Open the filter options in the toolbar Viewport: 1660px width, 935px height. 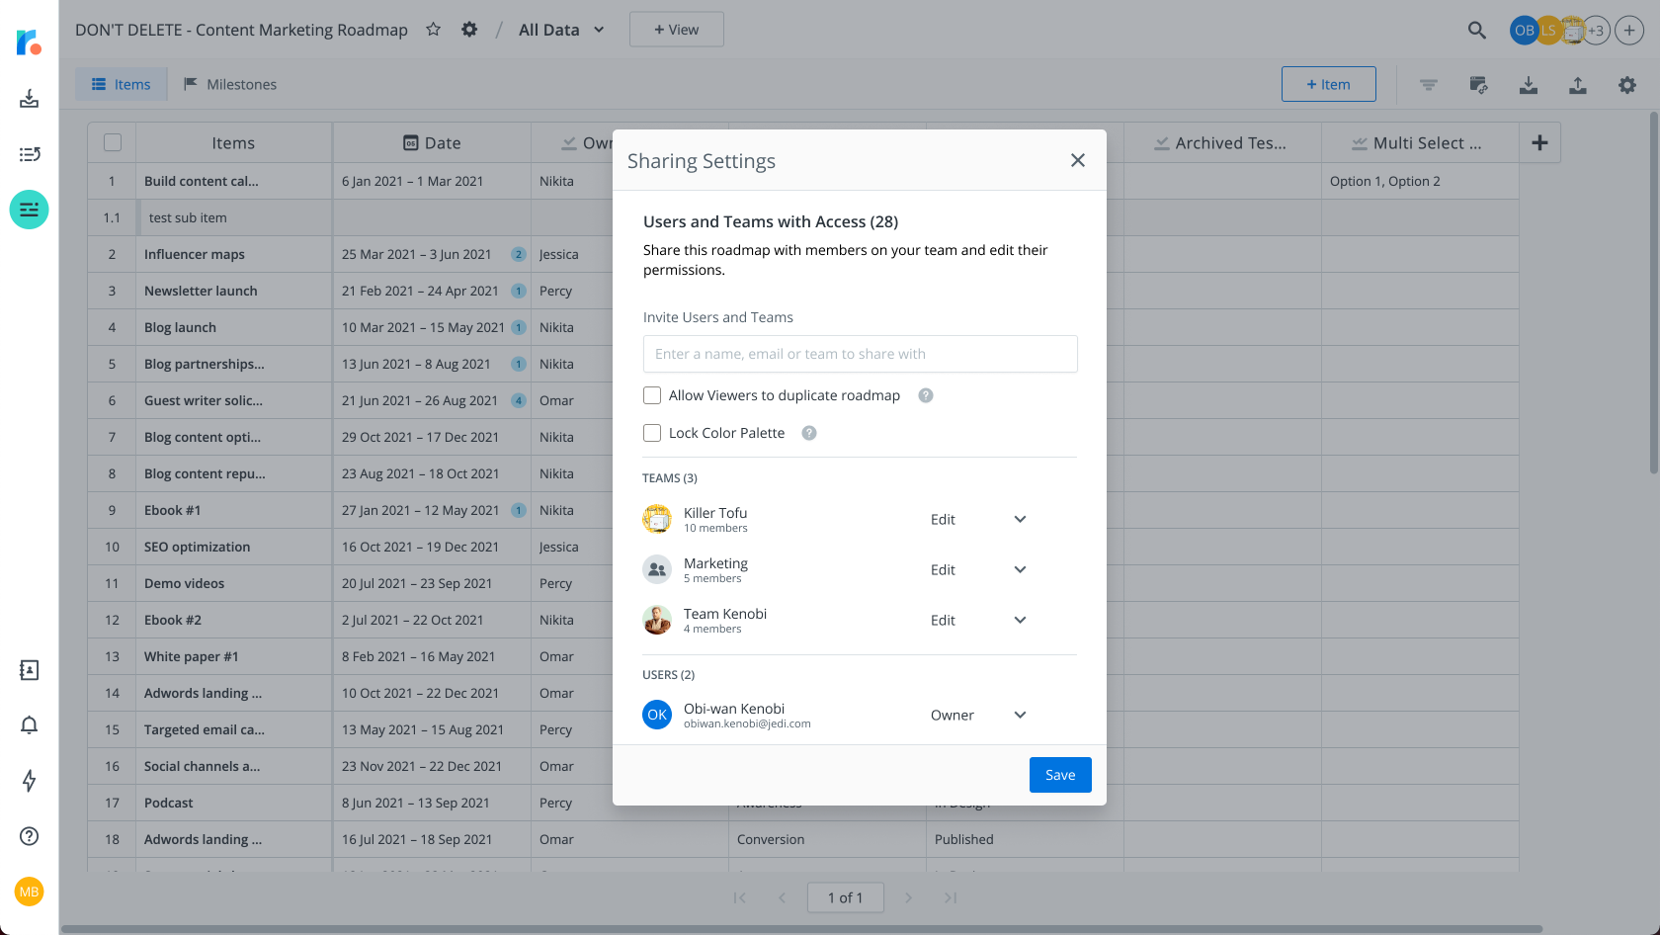[x=1428, y=85]
